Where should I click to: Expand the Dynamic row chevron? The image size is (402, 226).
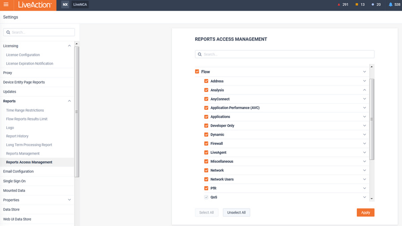point(364,135)
